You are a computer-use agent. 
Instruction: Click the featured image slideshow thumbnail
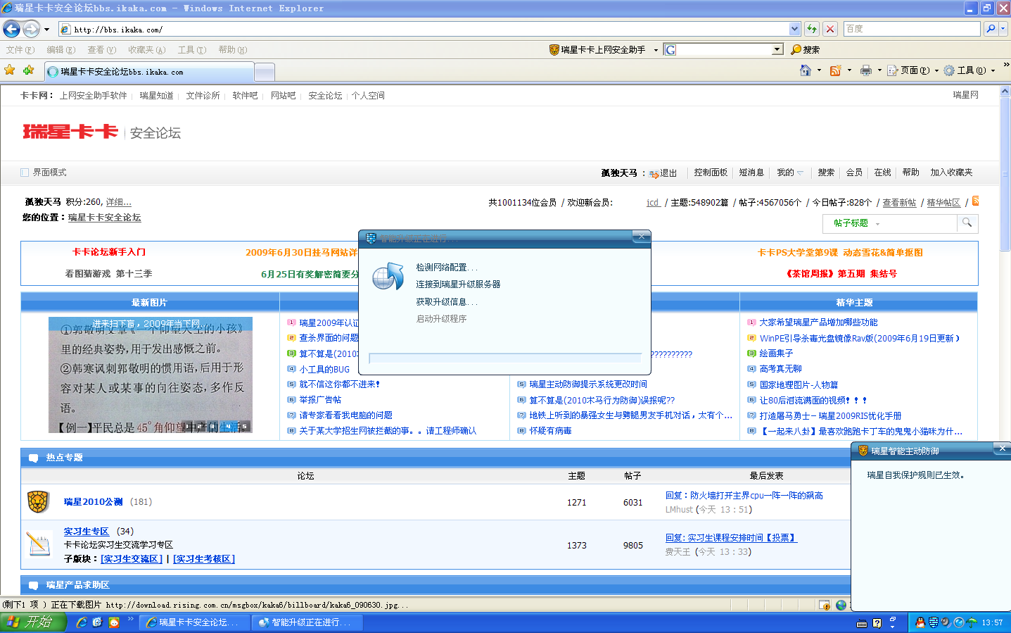[x=151, y=375]
